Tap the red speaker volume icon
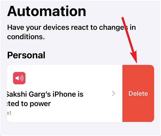 click(19, 78)
